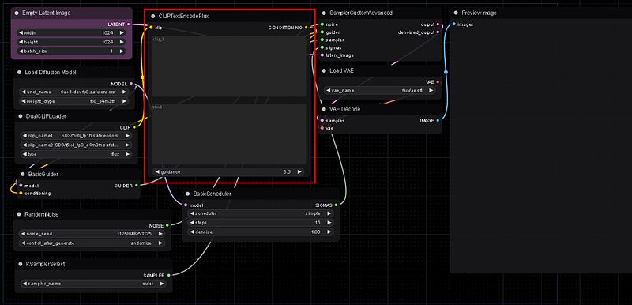Click the blue link midpoint dot near Preview Image
Screen dimensions: 632x305
point(446,72)
